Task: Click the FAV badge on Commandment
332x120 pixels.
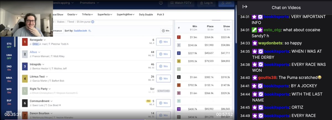Action: click(x=148, y=101)
